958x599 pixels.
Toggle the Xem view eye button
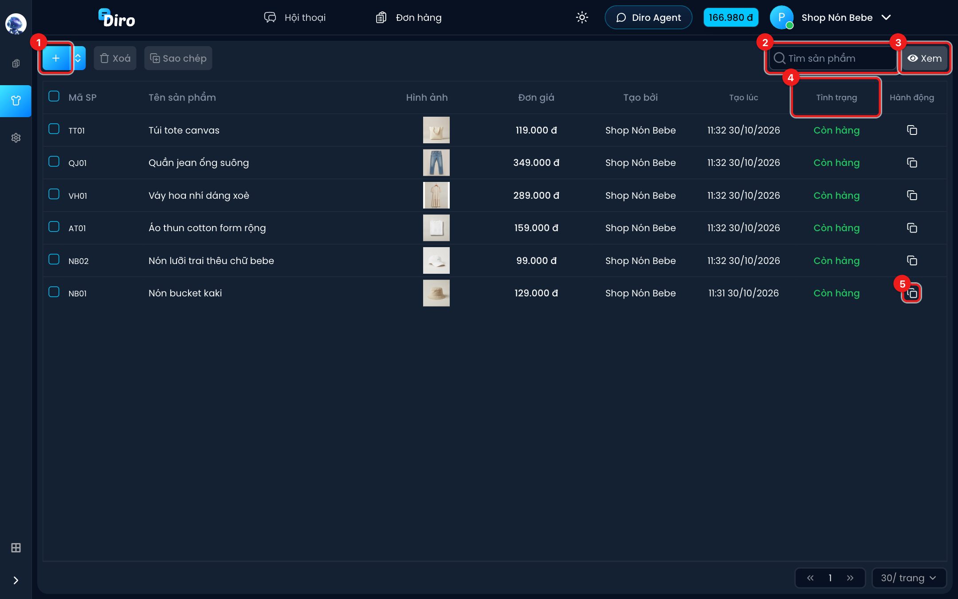[925, 58]
